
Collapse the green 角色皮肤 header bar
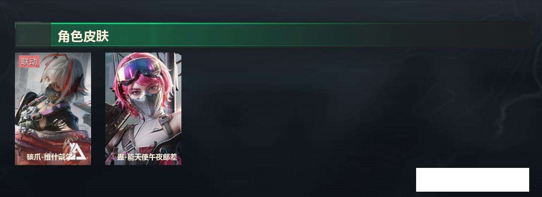coord(273,35)
